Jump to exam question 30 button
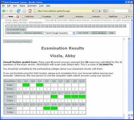Screen dimensions: 134x120 tap(124, 26)
